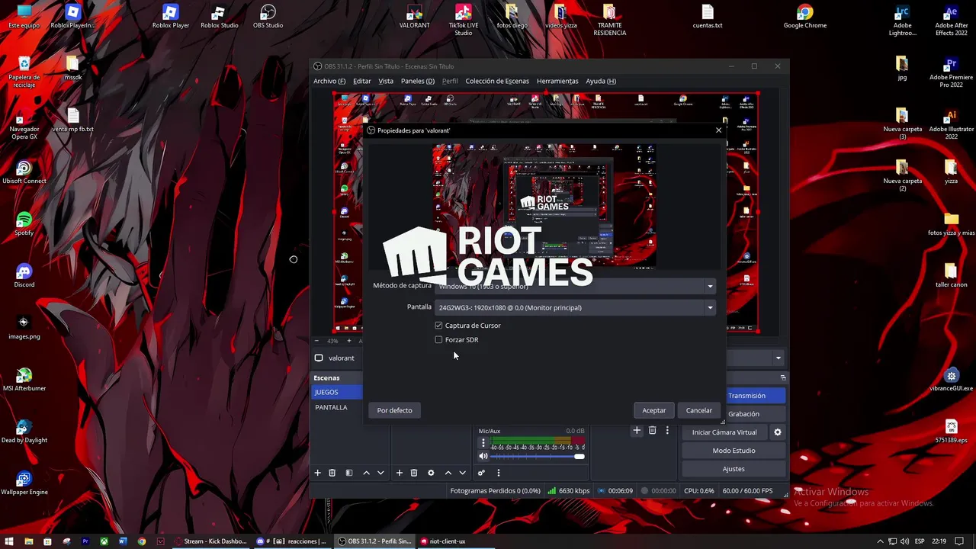Close the Propiedades para 'valorant' dialog
This screenshot has width=976, height=549.
(x=718, y=130)
